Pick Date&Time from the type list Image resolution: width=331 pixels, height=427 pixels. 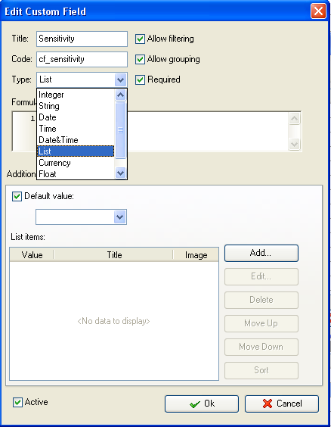[76, 140]
